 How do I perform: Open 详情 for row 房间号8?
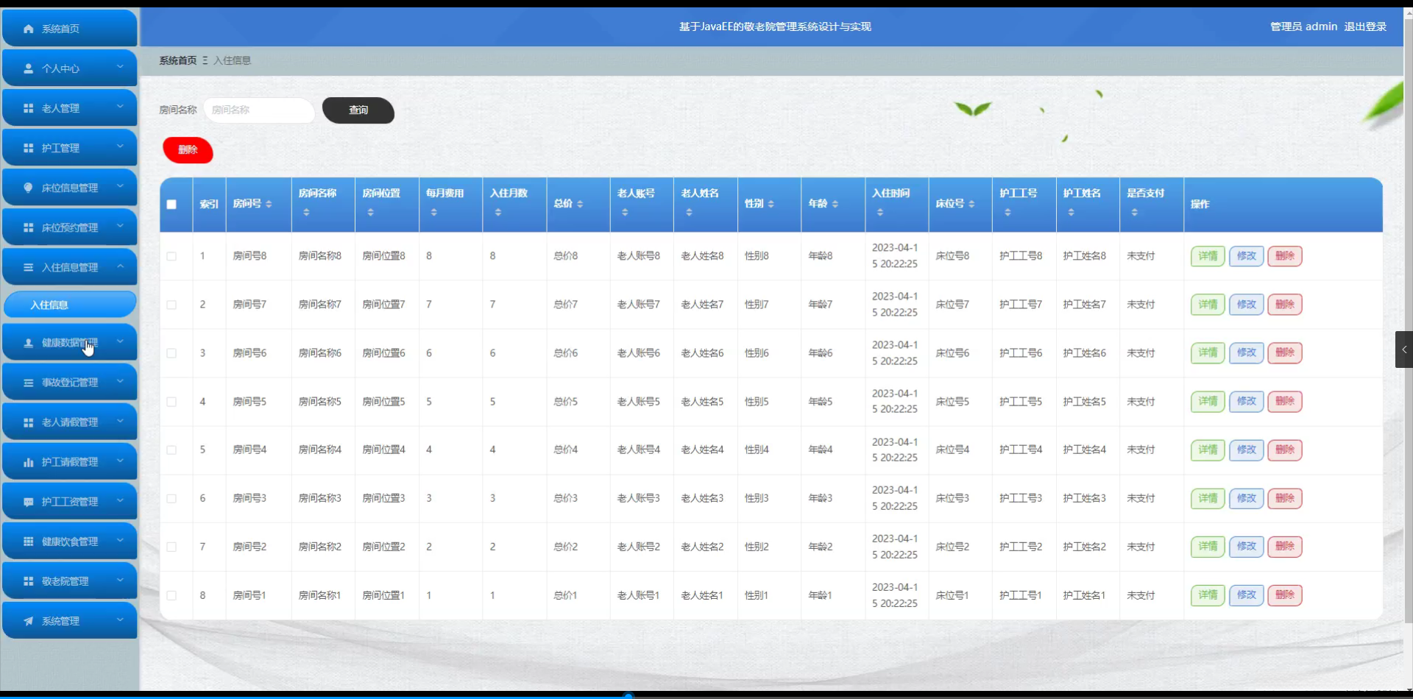click(x=1208, y=256)
